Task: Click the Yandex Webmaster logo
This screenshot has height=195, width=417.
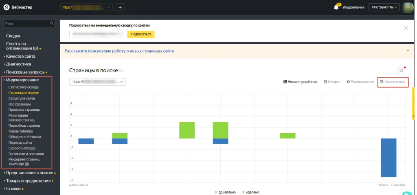Action: tap(18, 7)
